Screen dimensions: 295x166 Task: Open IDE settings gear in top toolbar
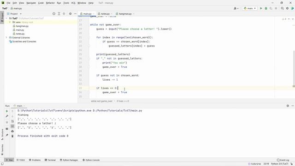(287, 8)
